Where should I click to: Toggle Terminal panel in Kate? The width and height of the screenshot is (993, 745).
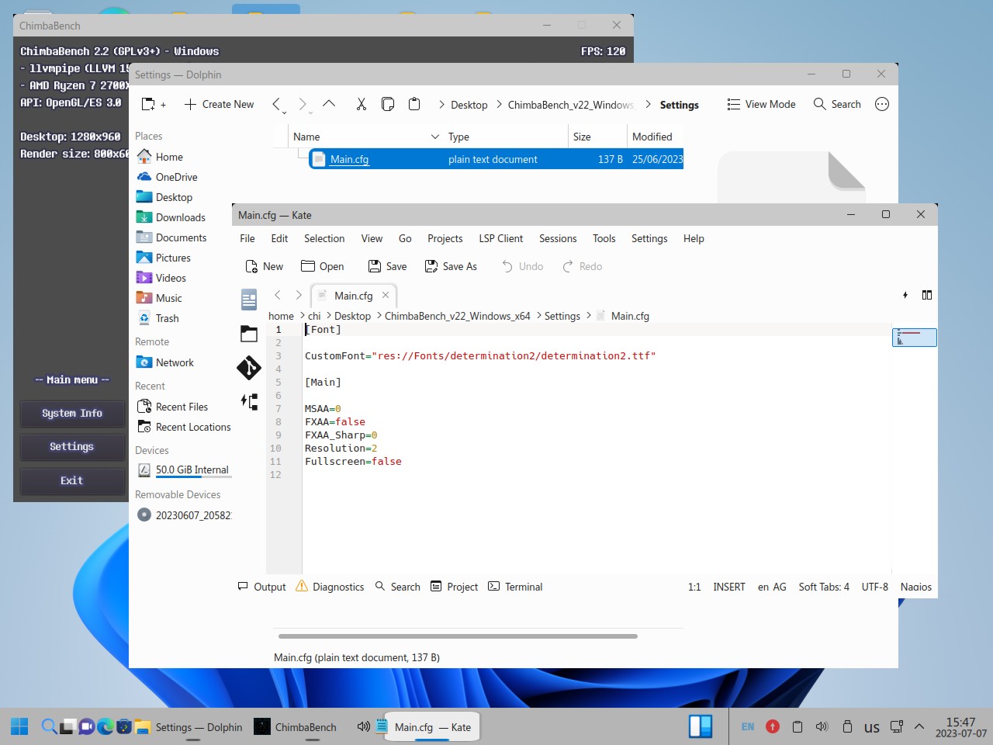coord(515,587)
